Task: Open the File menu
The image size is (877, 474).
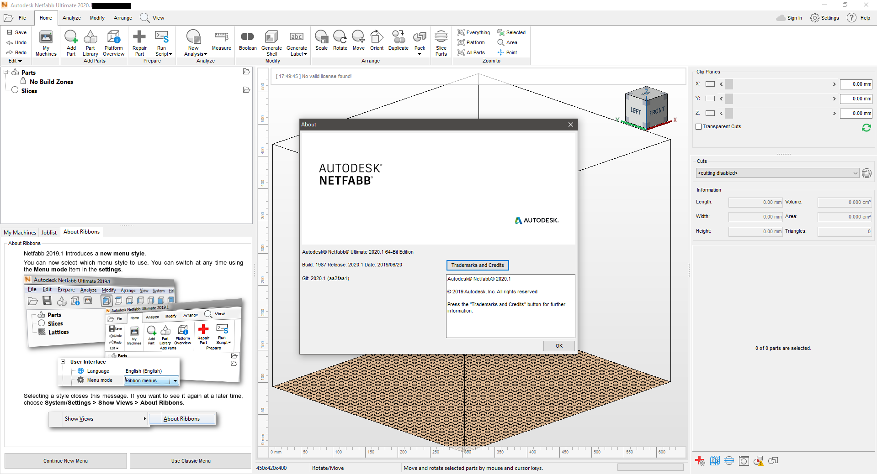Action: 16,18
